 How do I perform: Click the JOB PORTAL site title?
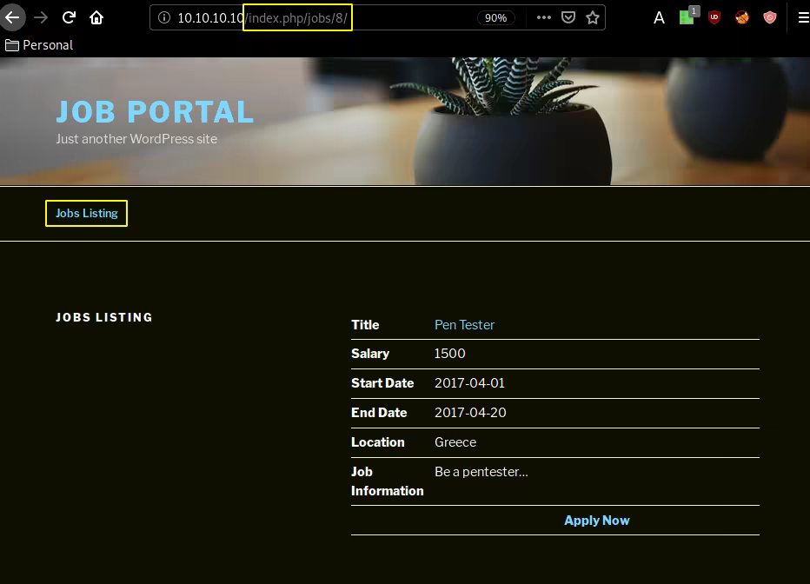[x=155, y=112]
